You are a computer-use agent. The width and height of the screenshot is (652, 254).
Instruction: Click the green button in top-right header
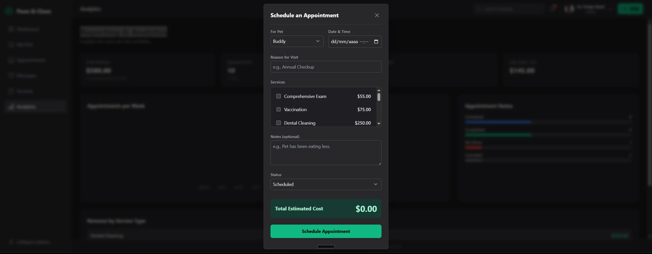point(630,9)
